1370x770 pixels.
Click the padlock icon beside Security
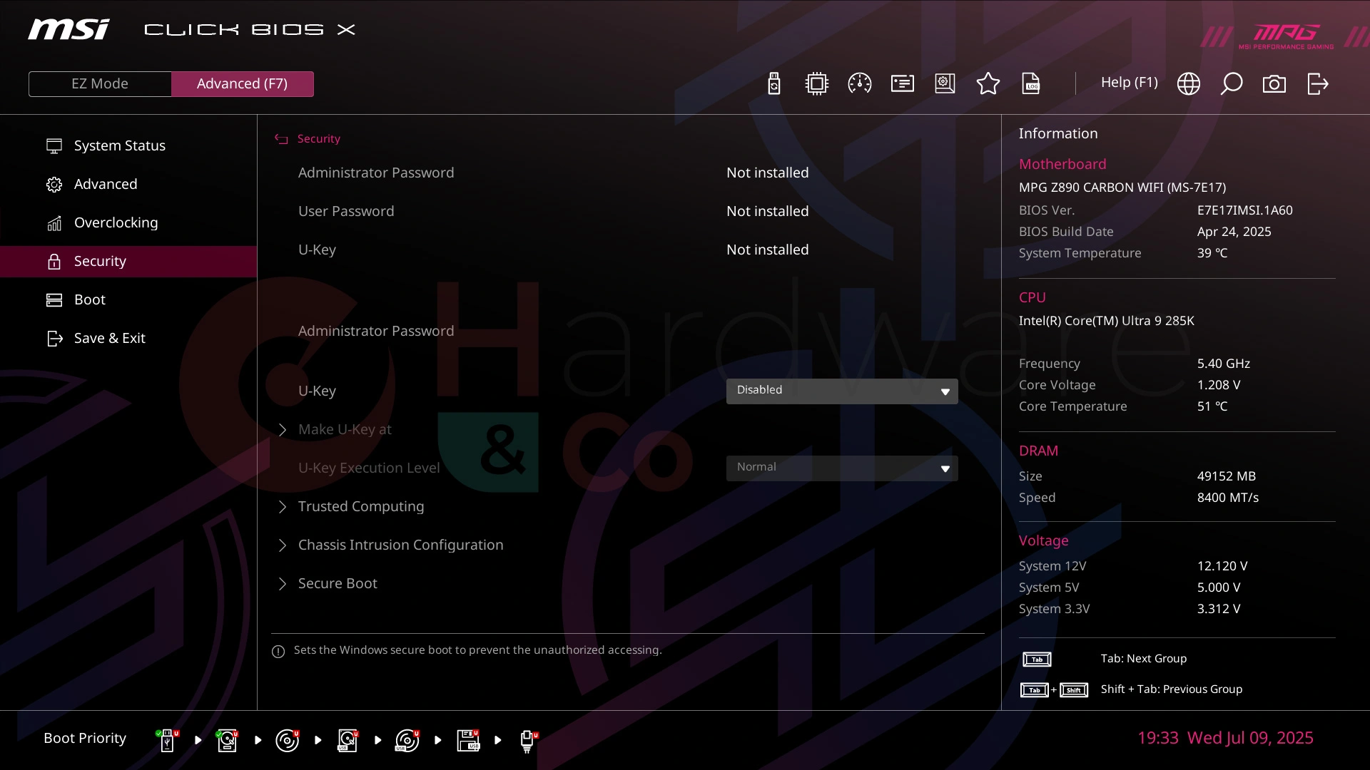54,262
